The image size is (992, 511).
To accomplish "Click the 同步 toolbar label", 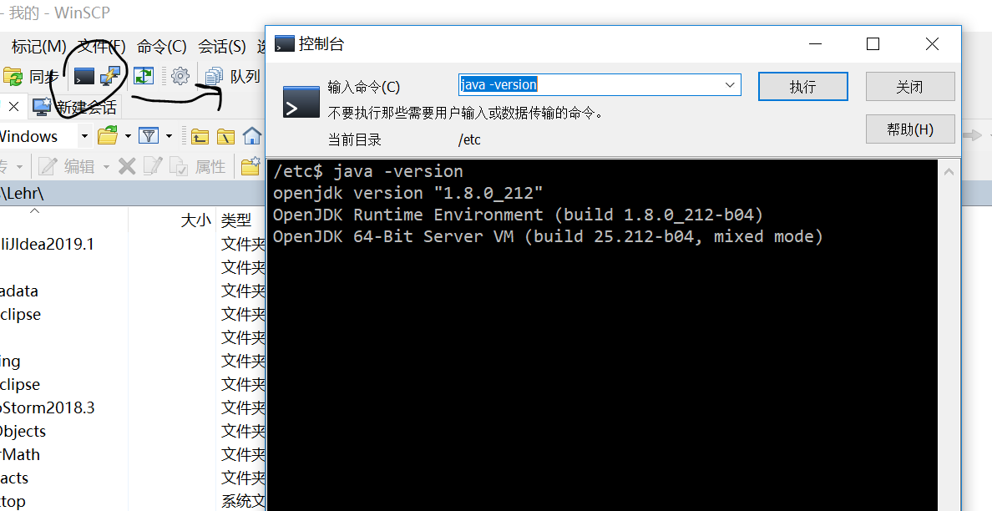I will coord(43,77).
